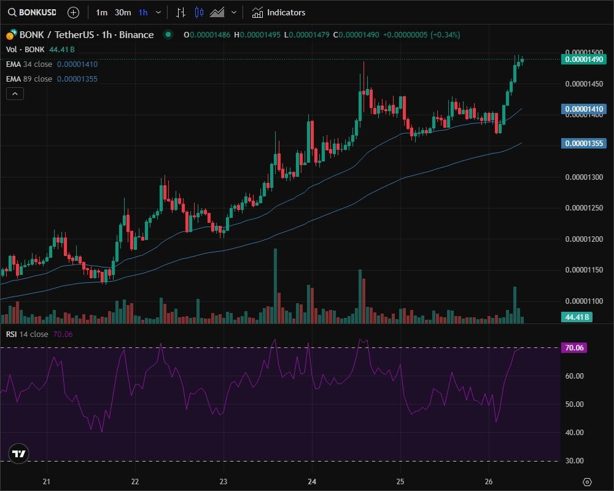Switch to the 30m timeframe
This screenshot has height=491, width=614.
123,12
